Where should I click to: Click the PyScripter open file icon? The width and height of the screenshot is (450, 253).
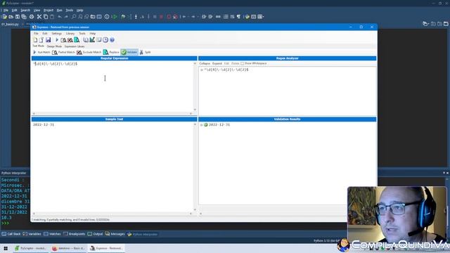[11, 17]
